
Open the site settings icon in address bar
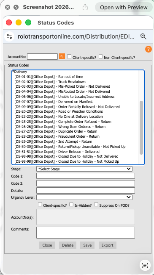pos(9,36)
